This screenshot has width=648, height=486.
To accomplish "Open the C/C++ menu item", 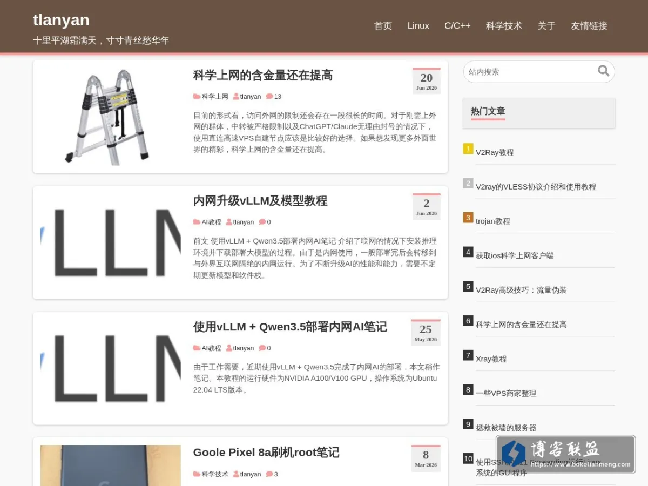I will tap(457, 26).
